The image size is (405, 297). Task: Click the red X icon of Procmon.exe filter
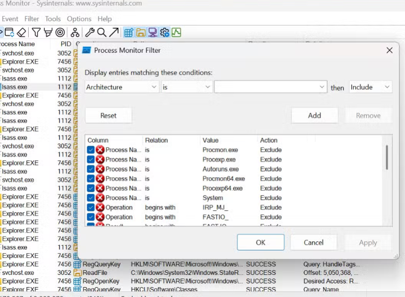pyautogui.click(x=100, y=150)
